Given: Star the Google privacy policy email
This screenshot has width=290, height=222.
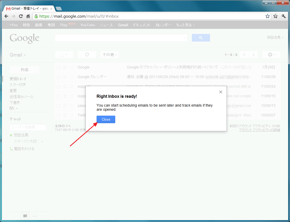Looking at the screenshot, I should [x=65, y=67].
